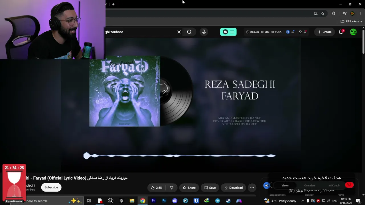Viewport: 365px width, 205px height.
Task: Open the Chrome extensions puzzle icon
Action: tap(333, 13)
